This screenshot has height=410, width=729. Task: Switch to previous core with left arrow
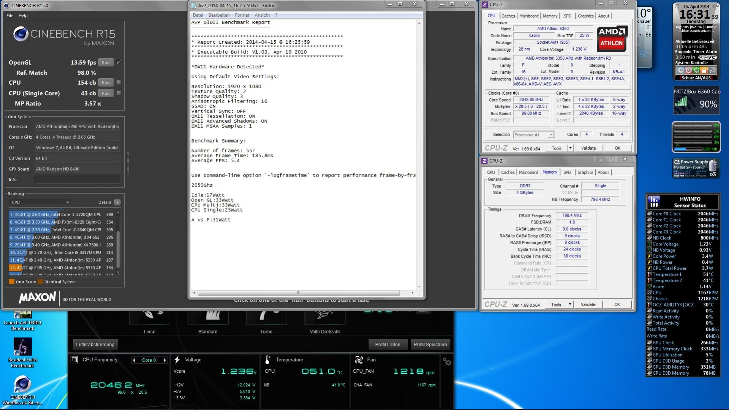coord(134,360)
